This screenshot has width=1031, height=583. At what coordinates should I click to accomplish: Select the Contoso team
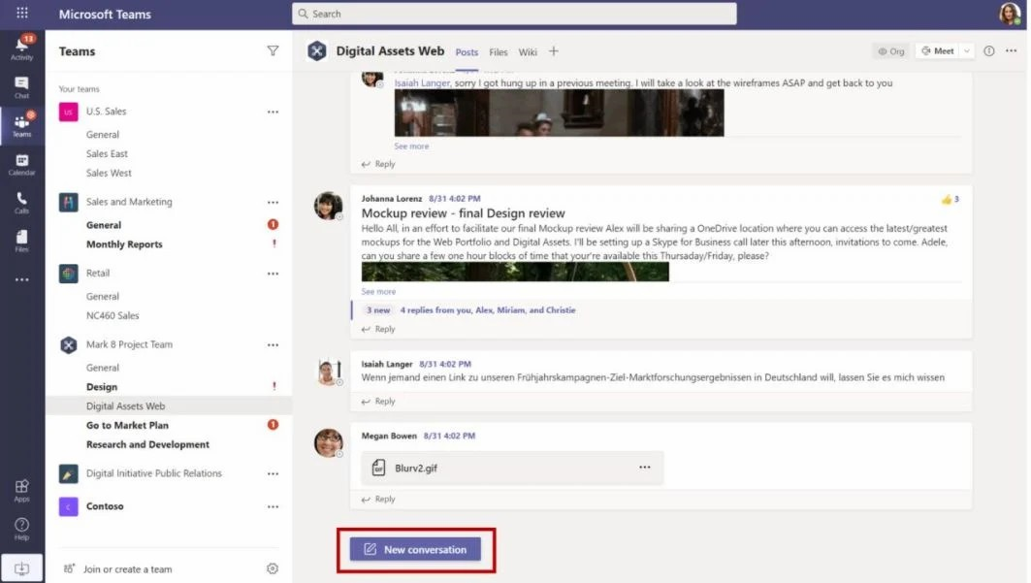click(105, 506)
